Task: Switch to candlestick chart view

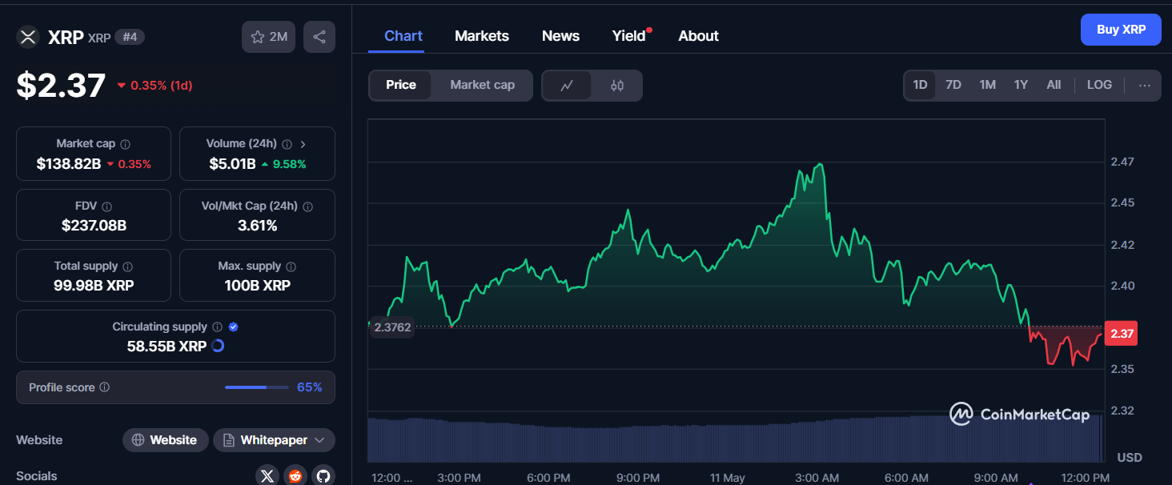Action: click(617, 86)
